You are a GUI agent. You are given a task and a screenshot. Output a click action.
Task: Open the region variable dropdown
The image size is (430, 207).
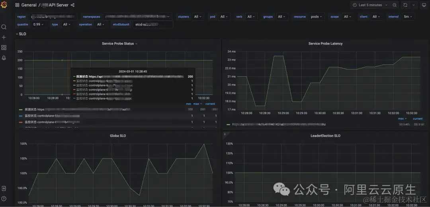click(53, 17)
